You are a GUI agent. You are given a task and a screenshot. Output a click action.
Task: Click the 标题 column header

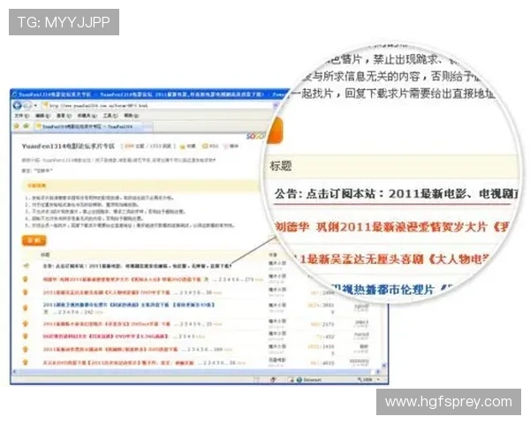[x=45, y=254]
